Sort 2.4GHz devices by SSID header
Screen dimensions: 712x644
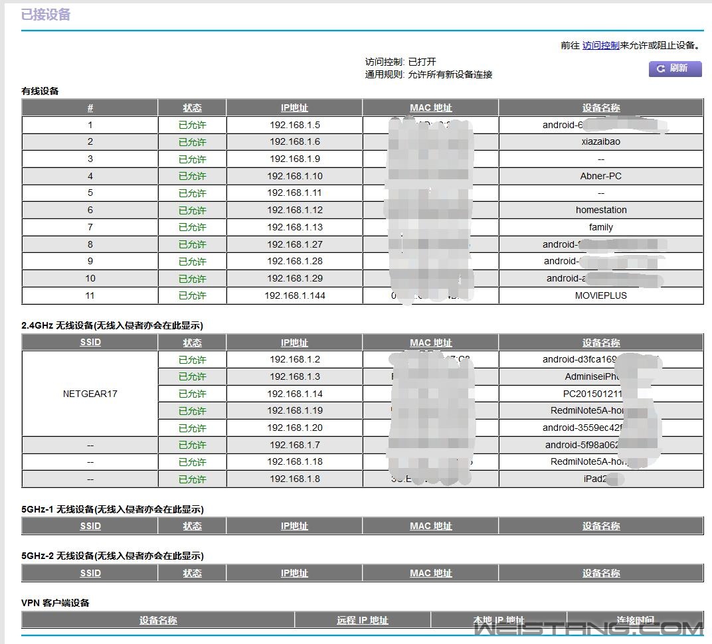pos(90,343)
